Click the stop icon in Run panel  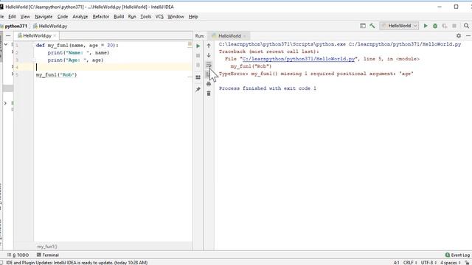(x=198, y=56)
